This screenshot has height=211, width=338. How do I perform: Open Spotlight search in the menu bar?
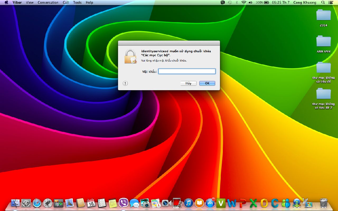tap(323, 3)
